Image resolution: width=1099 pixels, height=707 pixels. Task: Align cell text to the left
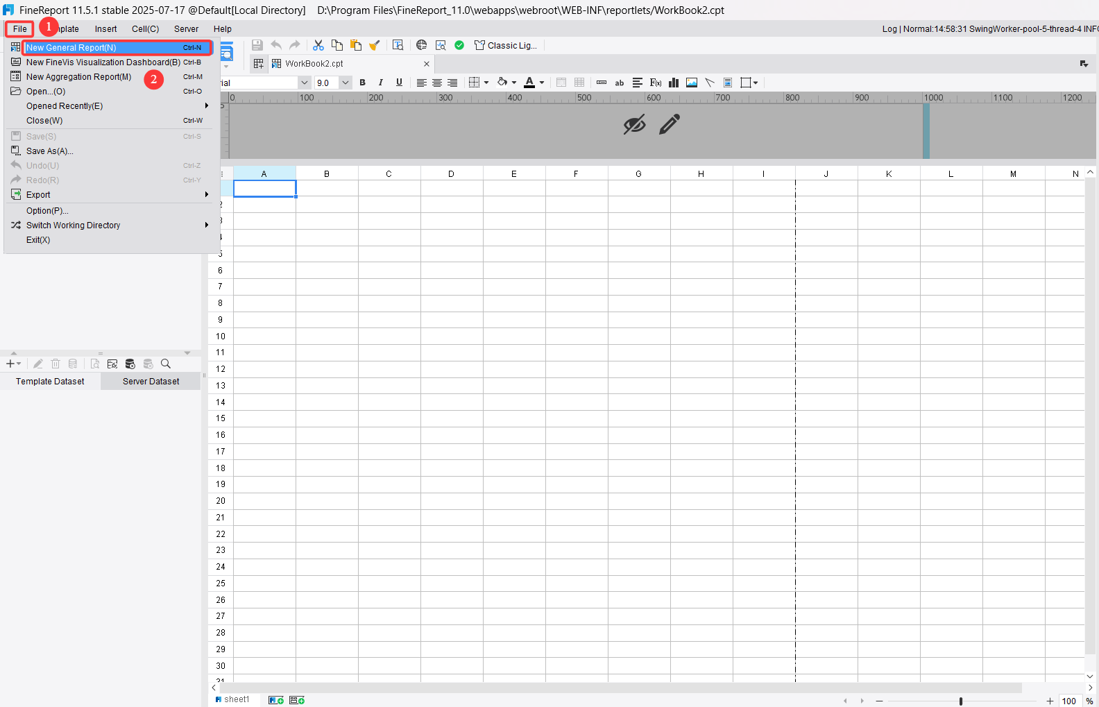pyautogui.click(x=421, y=83)
